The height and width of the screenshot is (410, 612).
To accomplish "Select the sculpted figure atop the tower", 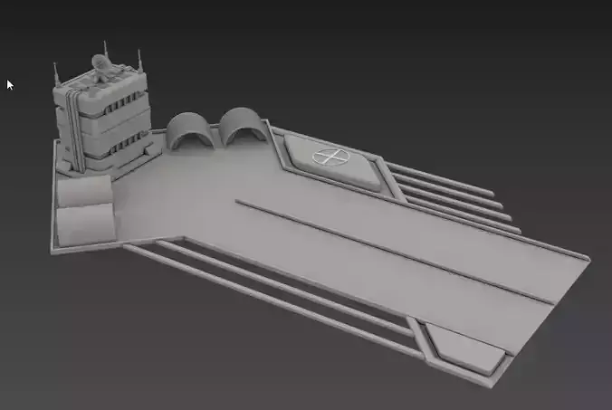I will (104, 68).
